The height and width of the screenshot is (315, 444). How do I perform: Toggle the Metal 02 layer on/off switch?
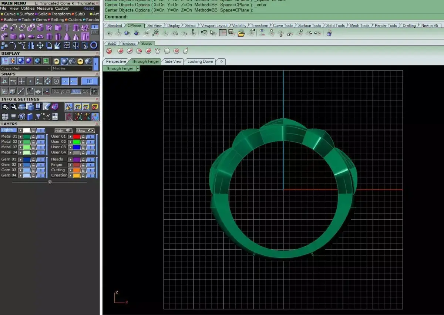coord(41,142)
